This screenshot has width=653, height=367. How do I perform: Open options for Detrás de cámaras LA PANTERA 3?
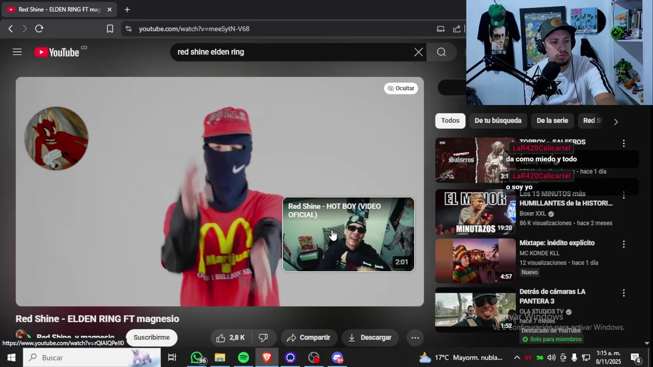pos(623,293)
